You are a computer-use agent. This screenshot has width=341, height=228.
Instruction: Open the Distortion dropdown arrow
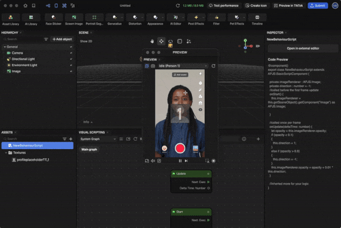(x=142, y=18)
